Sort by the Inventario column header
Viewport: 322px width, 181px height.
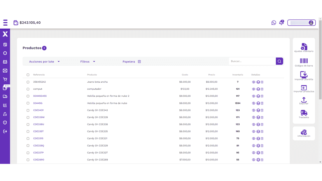238,75
